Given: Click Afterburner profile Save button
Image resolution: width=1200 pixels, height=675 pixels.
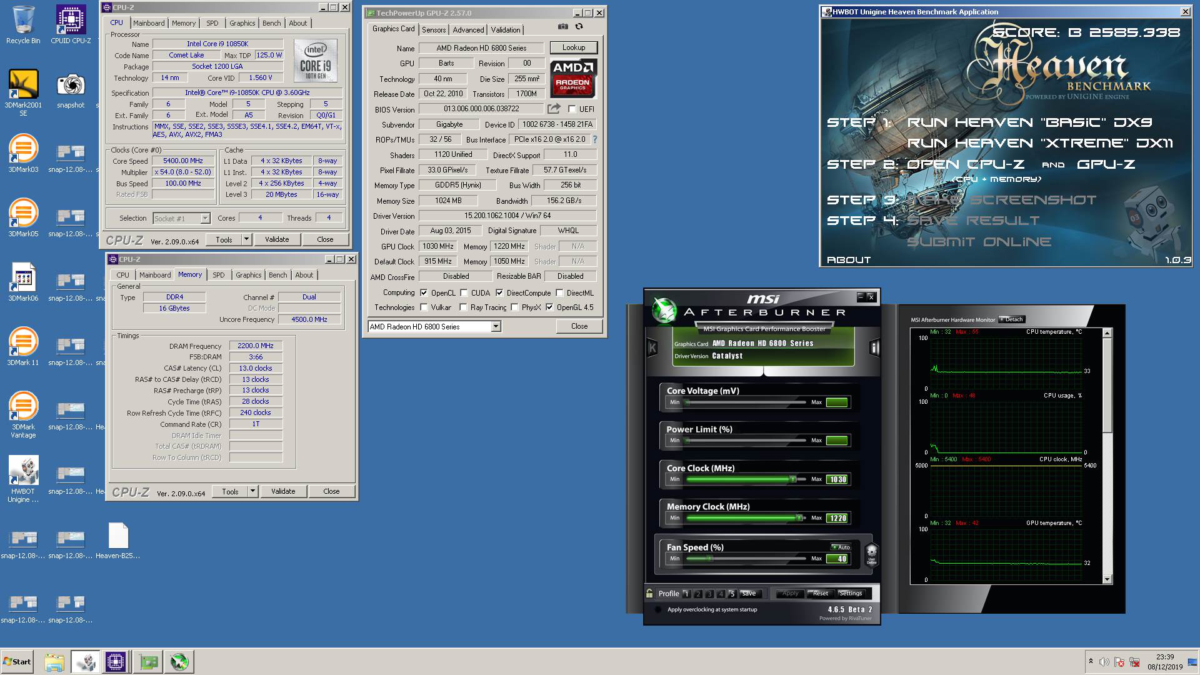Looking at the screenshot, I should [x=748, y=593].
